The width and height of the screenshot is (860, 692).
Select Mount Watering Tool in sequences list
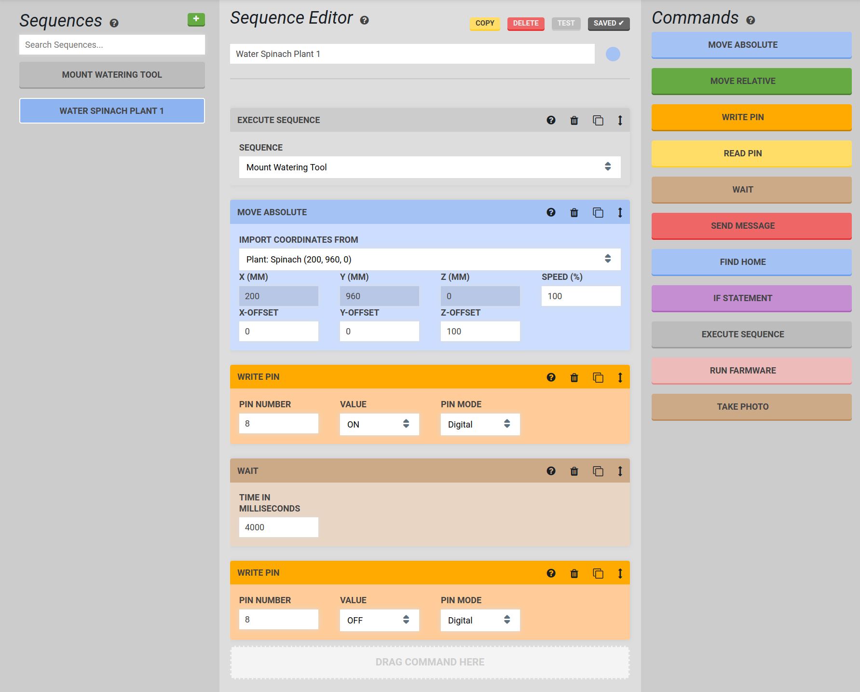pyautogui.click(x=112, y=75)
